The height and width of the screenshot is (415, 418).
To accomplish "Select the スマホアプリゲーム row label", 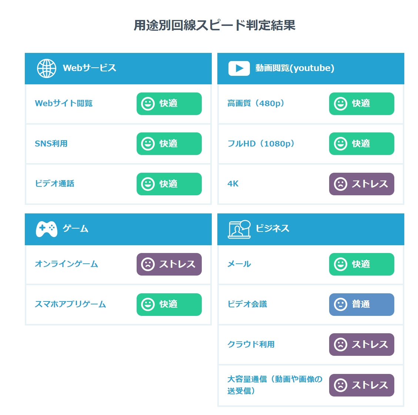I will pos(70,304).
